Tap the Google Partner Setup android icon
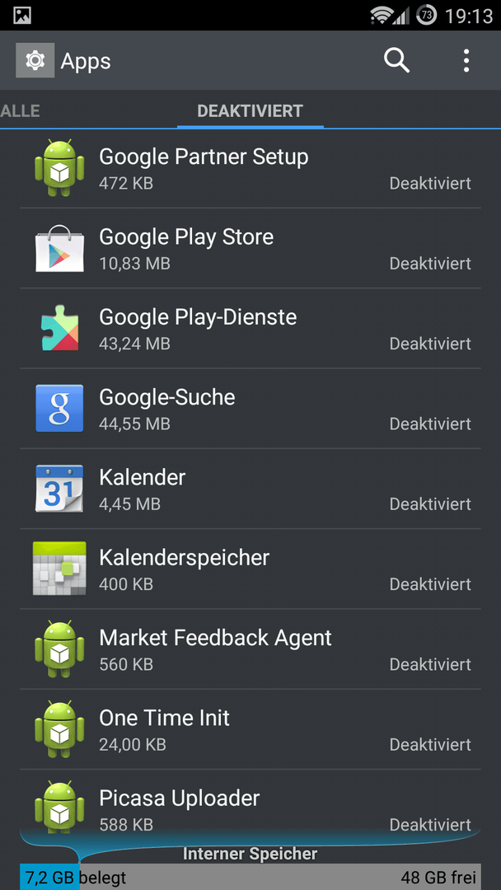Screen dimensions: 501x890 pyautogui.click(x=59, y=168)
